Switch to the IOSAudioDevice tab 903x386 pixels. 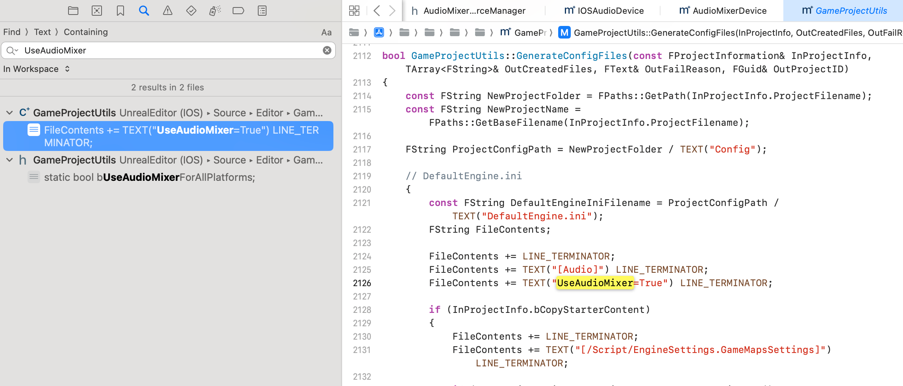coord(604,11)
